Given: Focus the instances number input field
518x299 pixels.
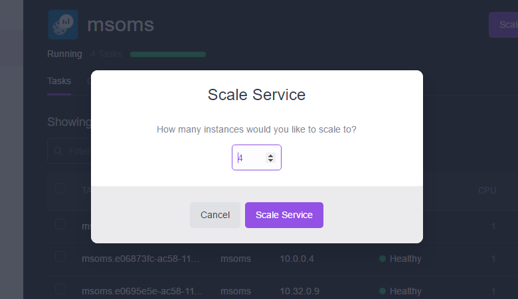Looking at the screenshot, I should tap(256, 158).
